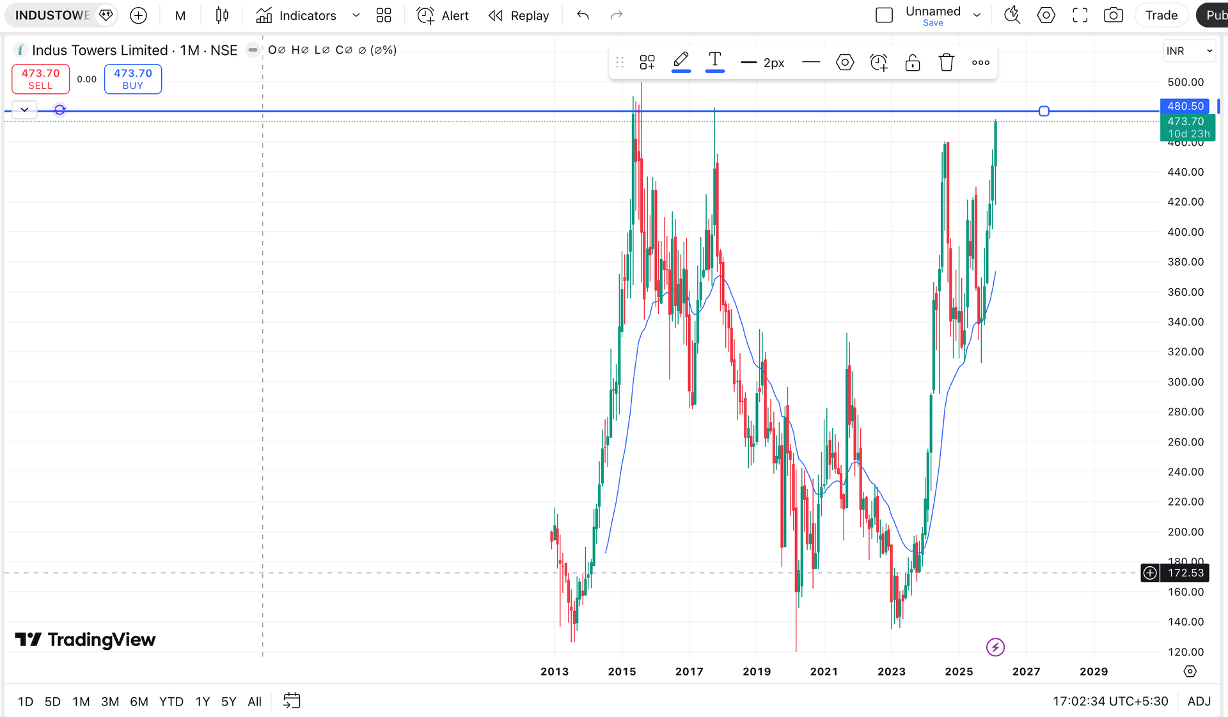Image resolution: width=1228 pixels, height=717 pixels.
Task: Open quick search with the lightning magnifier
Action: pyautogui.click(x=1012, y=15)
